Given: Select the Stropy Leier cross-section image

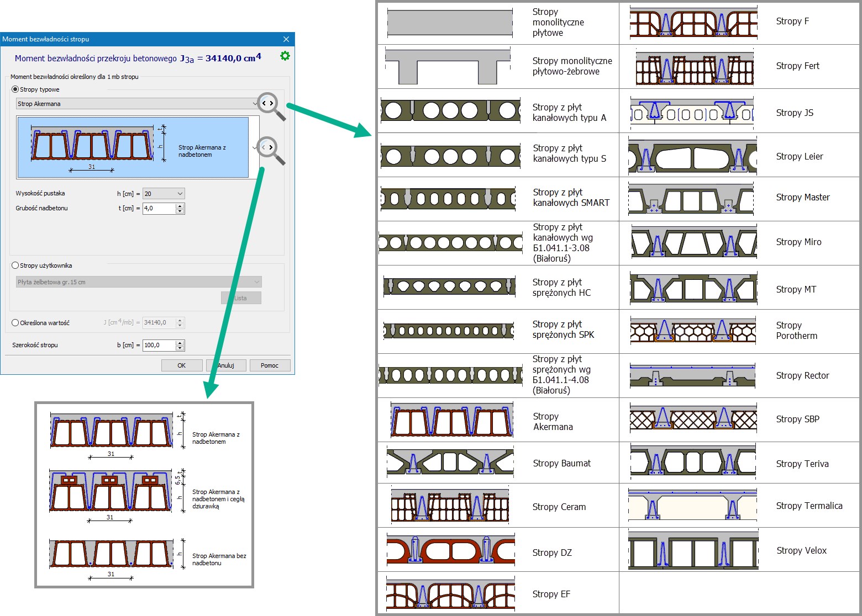Looking at the screenshot, I should [x=693, y=157].
